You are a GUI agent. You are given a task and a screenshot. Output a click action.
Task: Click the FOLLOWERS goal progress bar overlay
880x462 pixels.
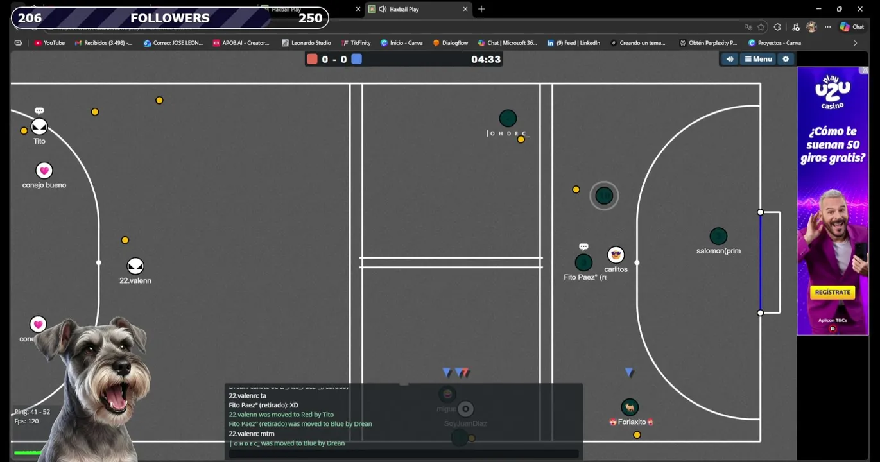[170, 18]
